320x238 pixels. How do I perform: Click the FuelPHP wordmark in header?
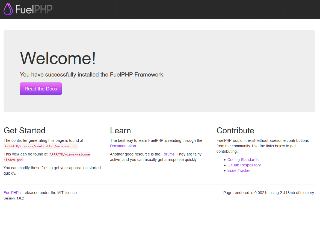coord(34,9)
